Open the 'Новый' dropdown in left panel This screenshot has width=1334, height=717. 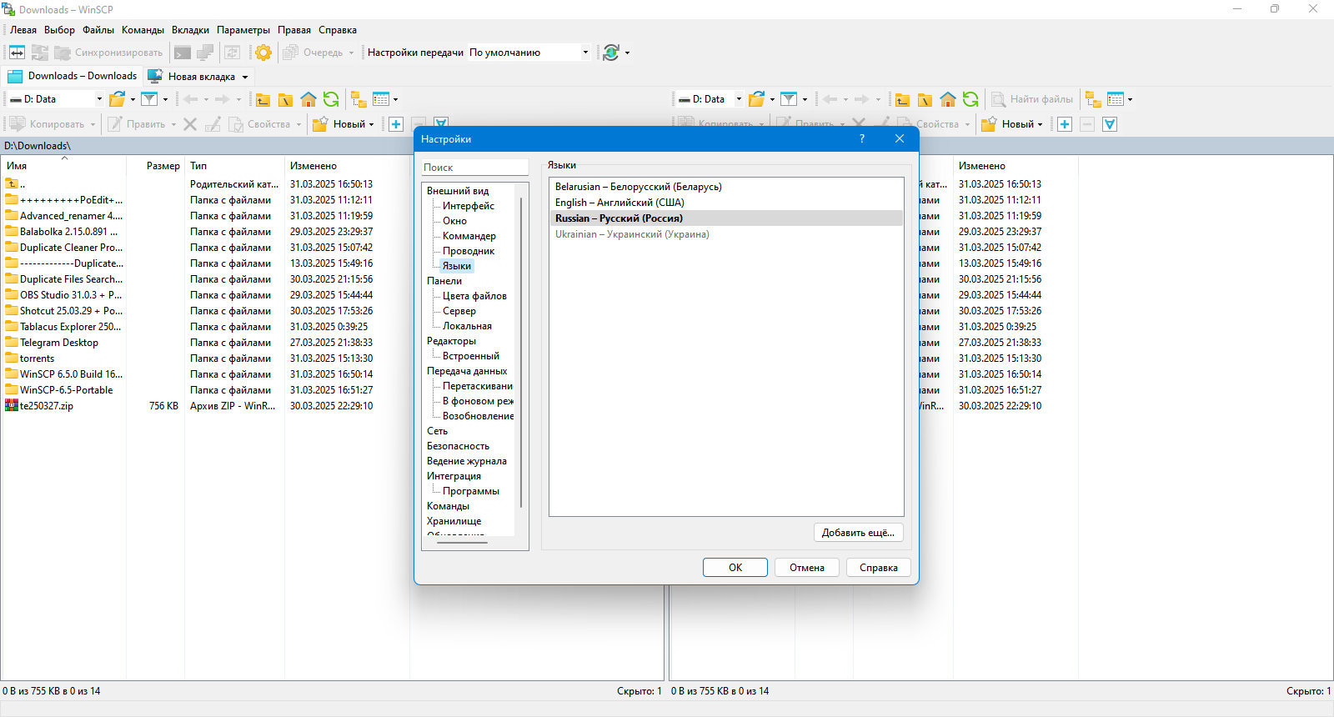(x=344, y=124)
